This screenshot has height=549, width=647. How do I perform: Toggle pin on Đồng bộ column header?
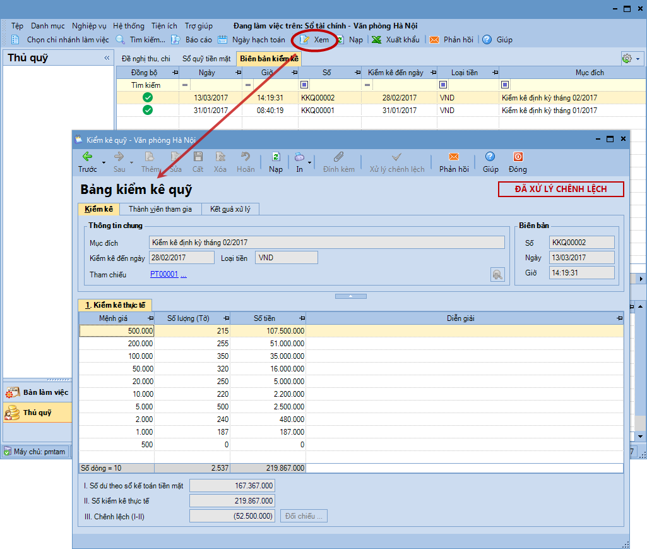175,73
